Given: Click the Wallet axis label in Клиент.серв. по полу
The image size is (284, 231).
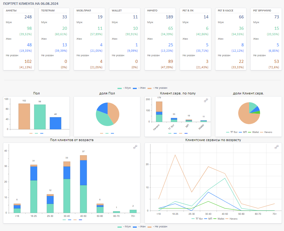Looking at the screenshot, I should tap(201, 127).
